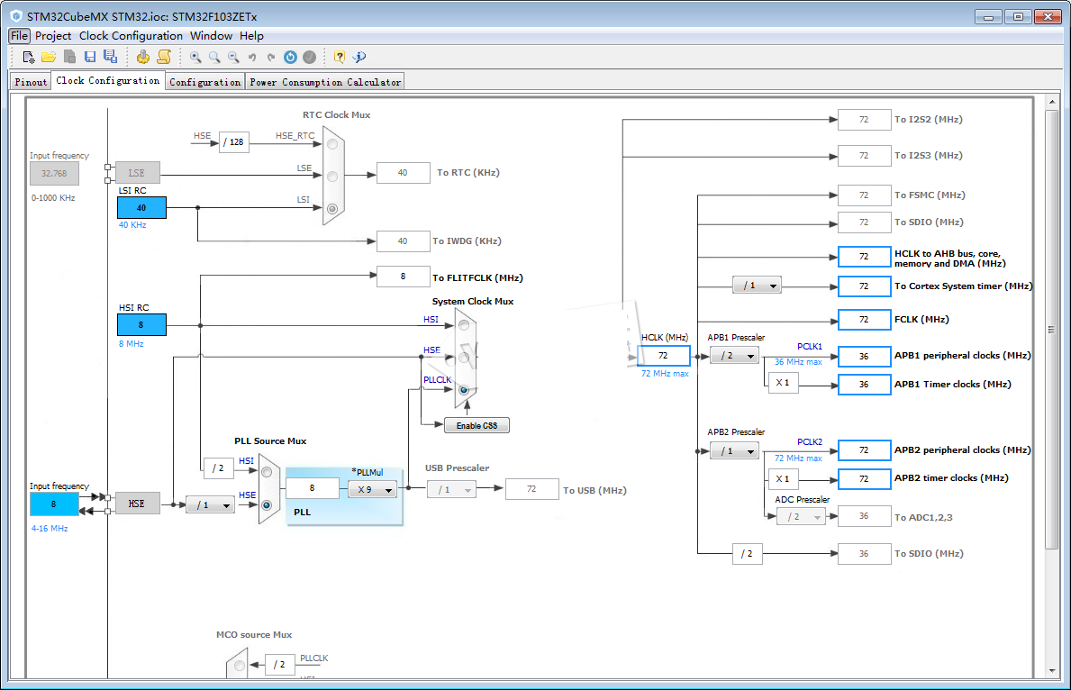1071x690 pixels.
Task: Click the HSI RC value box showing 8
Action: tap(141, 324)
